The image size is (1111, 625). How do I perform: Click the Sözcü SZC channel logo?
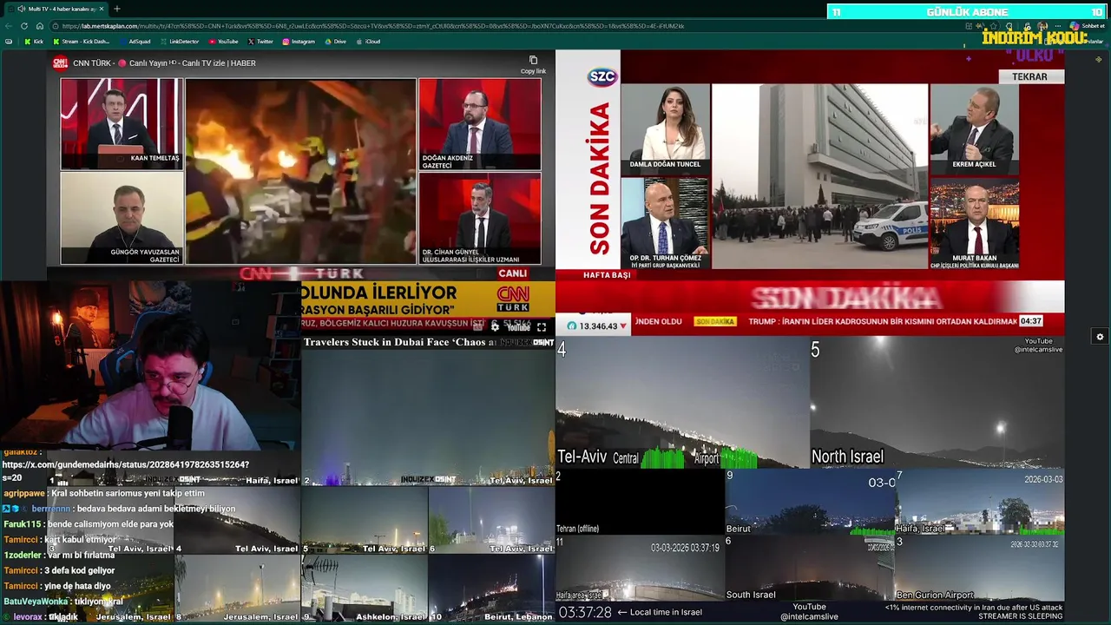(x=602, y=76)
